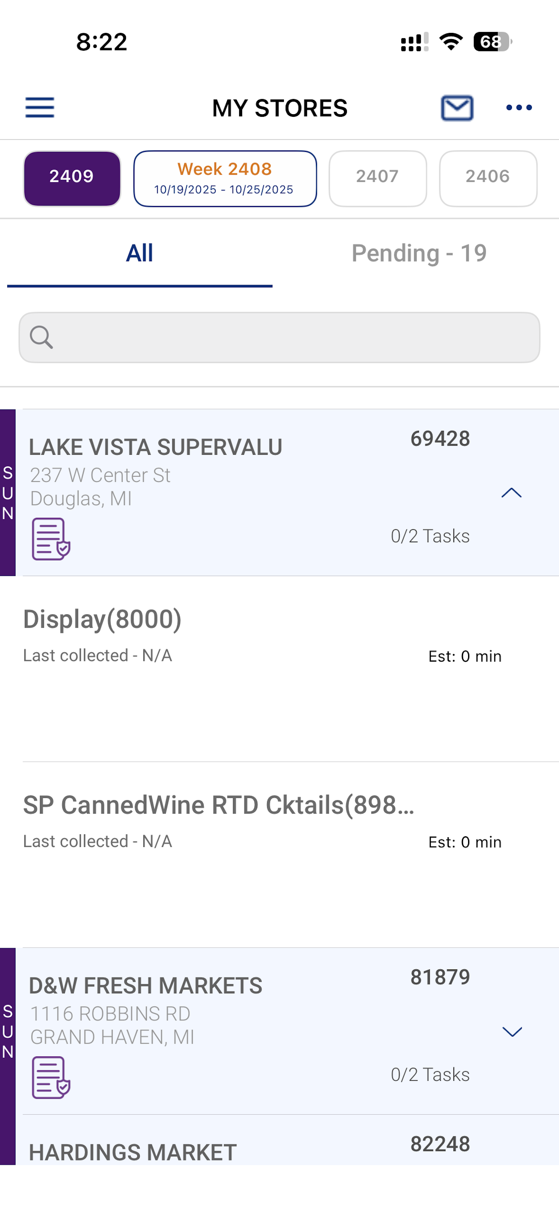Open the three-dot more options menu
The image size is (559, 1215).
tap(519, 107)
